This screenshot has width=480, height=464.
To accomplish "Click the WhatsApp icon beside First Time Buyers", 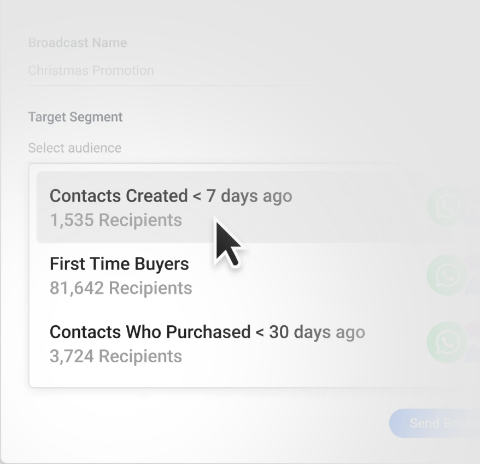I will pos(448,275).
